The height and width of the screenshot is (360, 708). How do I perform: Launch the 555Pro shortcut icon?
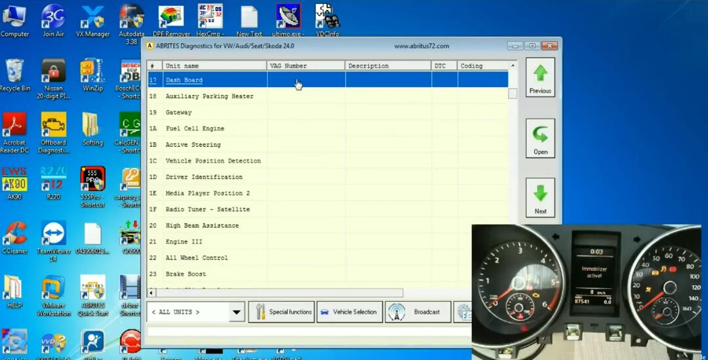92,186
